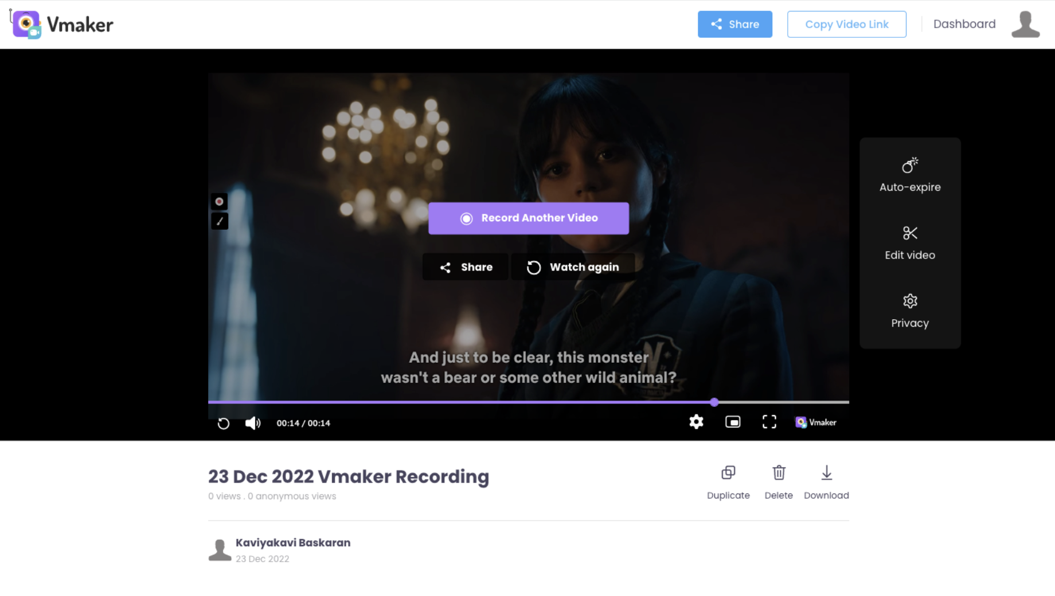Click the replay icon in player controls
Viewport: 1055px width, 596px height.
pos(224,423)
